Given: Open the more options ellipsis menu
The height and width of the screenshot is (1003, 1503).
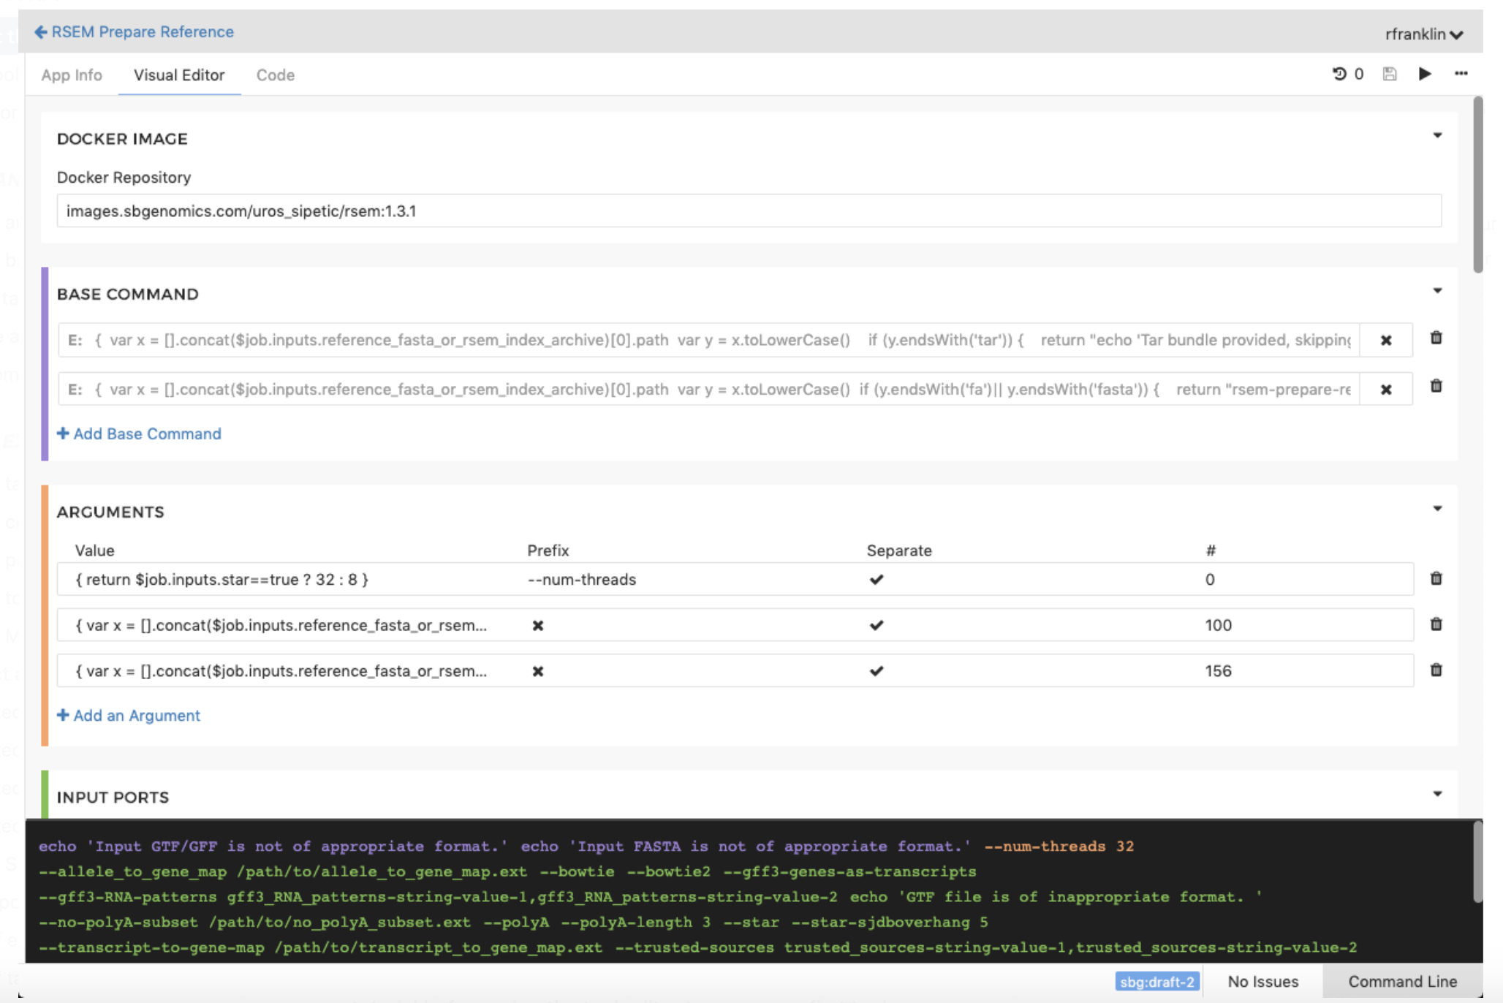Looking at the screenshot, I should click(x=1461, y=74).
